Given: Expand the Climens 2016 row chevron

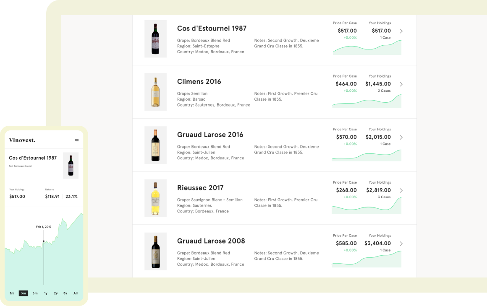Looking at the screenshot, I should (x=401, y=84).
